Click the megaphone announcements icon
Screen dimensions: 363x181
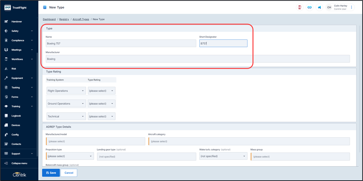319,7
